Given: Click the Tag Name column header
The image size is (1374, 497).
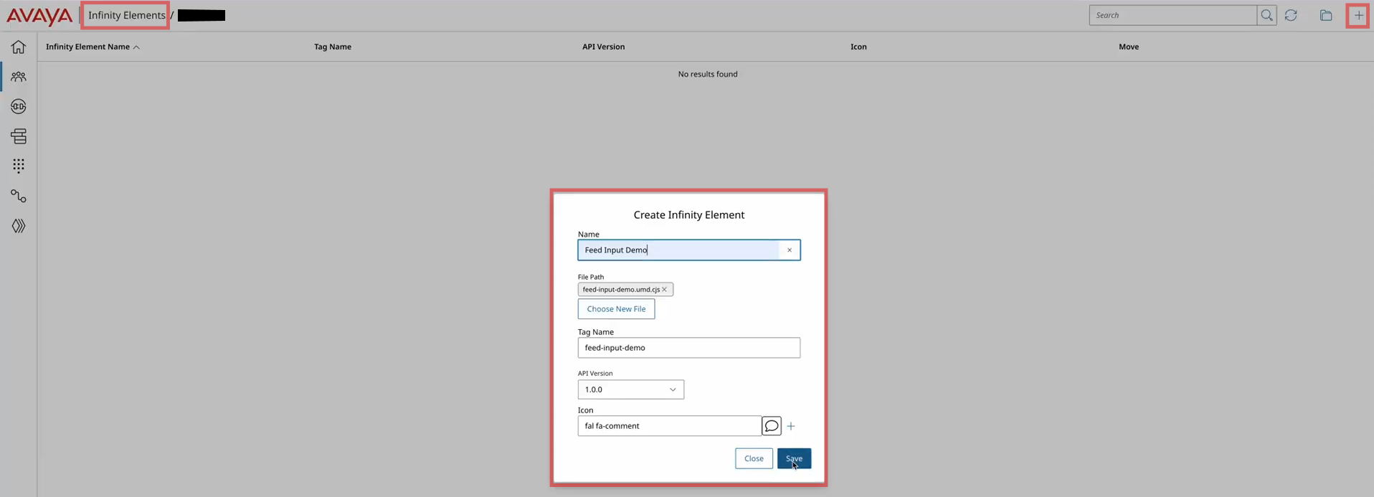Looking at the screenshot, I should (333, 47).
